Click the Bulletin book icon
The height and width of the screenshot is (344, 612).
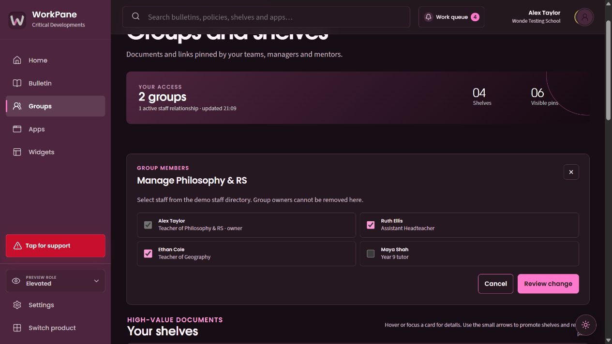tap(17, 83)
